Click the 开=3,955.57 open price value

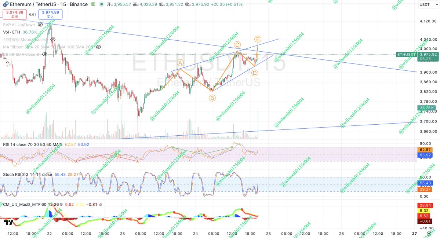[119, 4]
